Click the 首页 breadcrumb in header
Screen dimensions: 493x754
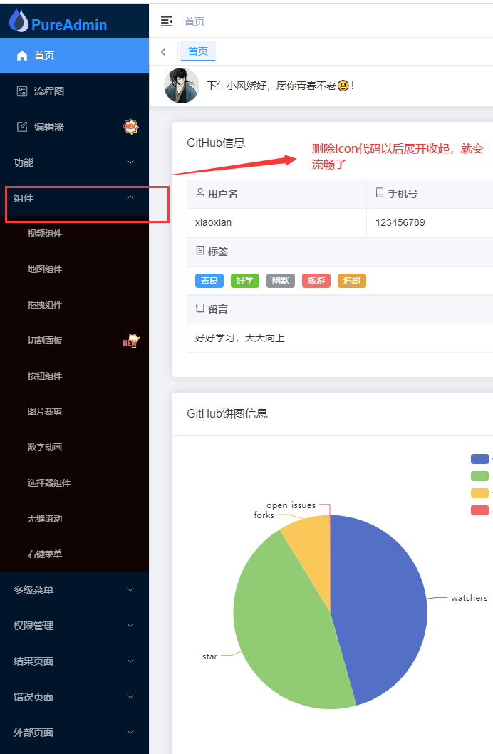[x=194, y=21]
